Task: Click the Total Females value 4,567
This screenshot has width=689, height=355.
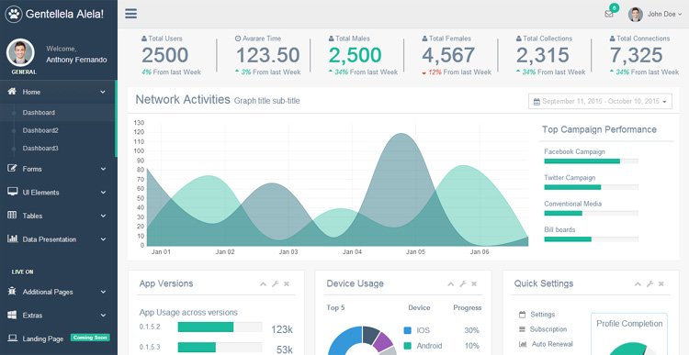Action: pyautogui.click(x=448, y=55)
